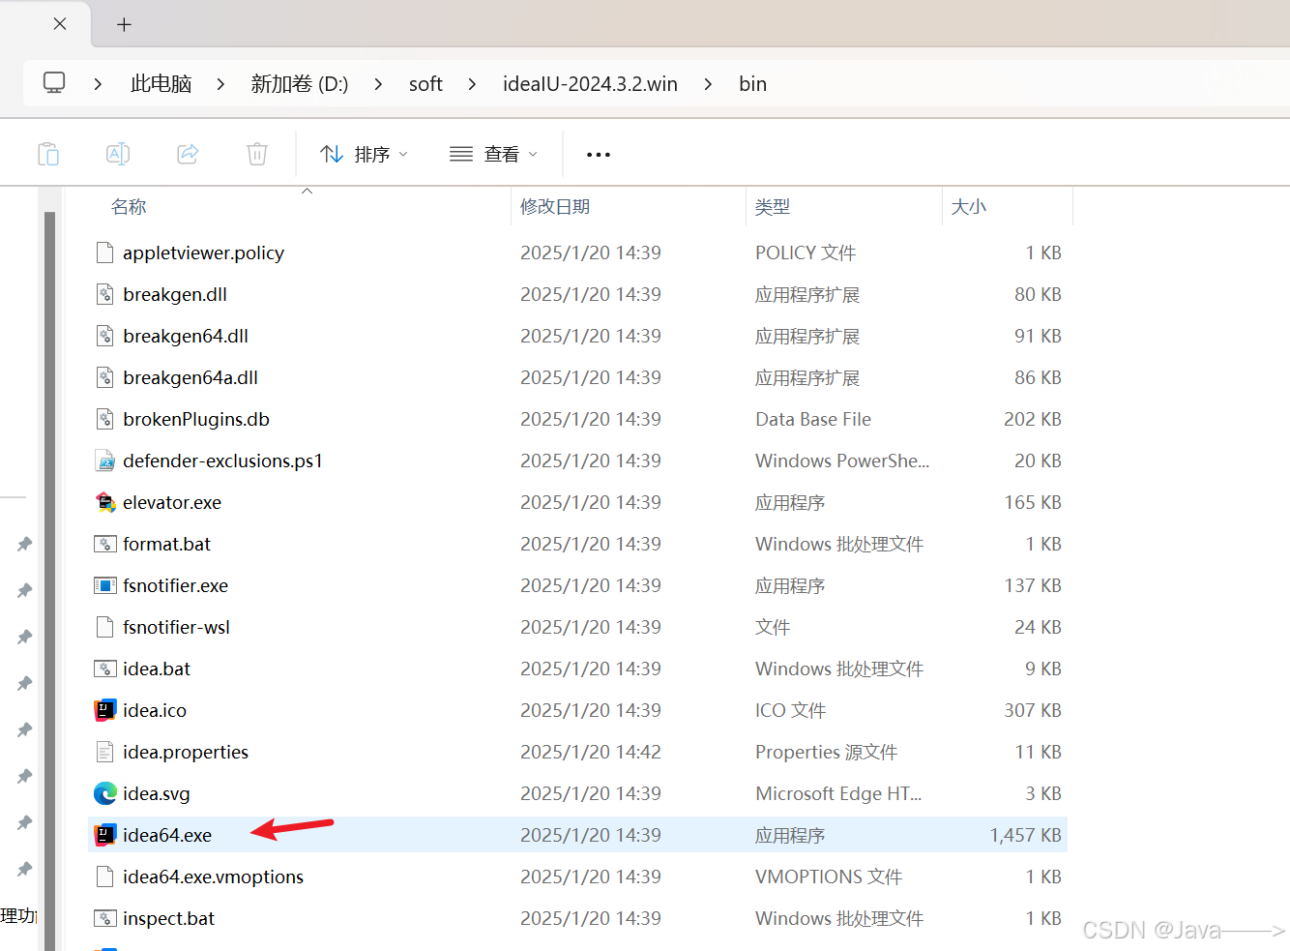Open the 排序 sort dropdown
The image size is (1290, 951).
click(365, 154)
